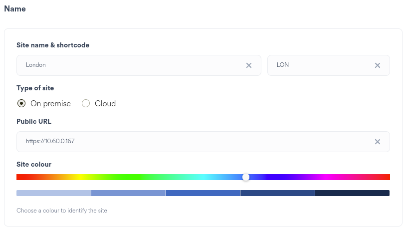Click the Public URL text field
407x230 pixels.
(195, 142)
